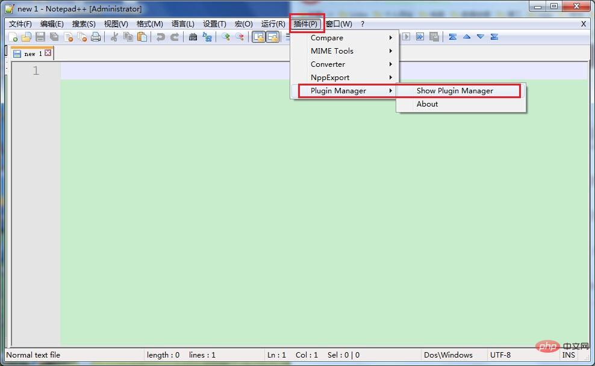The height and width of the screenshot is (366, 595).
Task: Open the MIME Tools submenu
Action: (332, 51)
